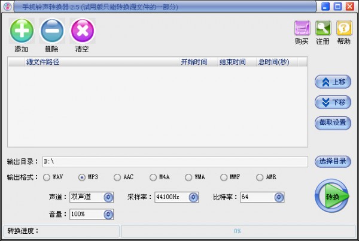Open the Register (注册) key icon
The image size is (359, 241).
coord(323,28)
